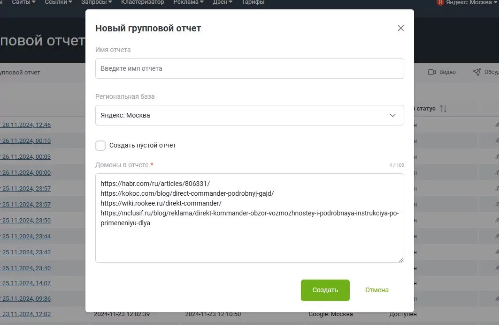Enable the 'Создать пустой отчет' checkbox

pyautogui.click(x=100, y=145)
